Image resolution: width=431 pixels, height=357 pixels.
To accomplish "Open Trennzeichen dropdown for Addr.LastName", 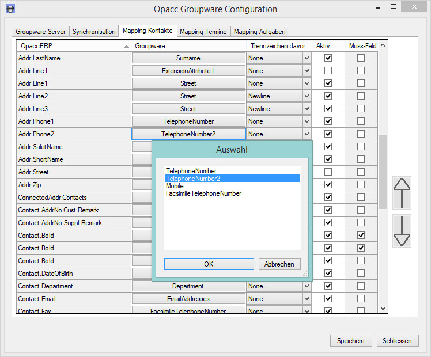I will 307,58.
